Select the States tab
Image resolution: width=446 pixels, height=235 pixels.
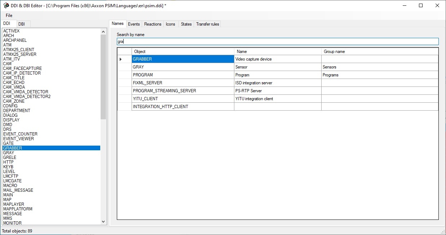click(x=186, y=24)
